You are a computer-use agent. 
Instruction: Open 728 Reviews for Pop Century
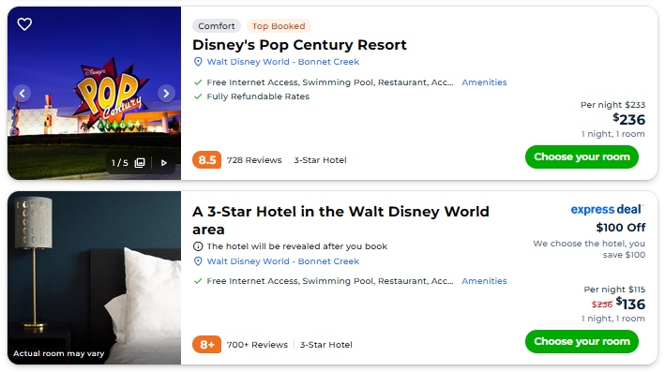point(254,160)
